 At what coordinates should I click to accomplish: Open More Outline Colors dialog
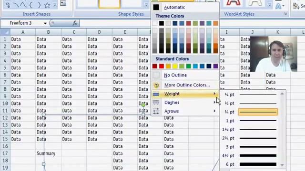[185, 85]
